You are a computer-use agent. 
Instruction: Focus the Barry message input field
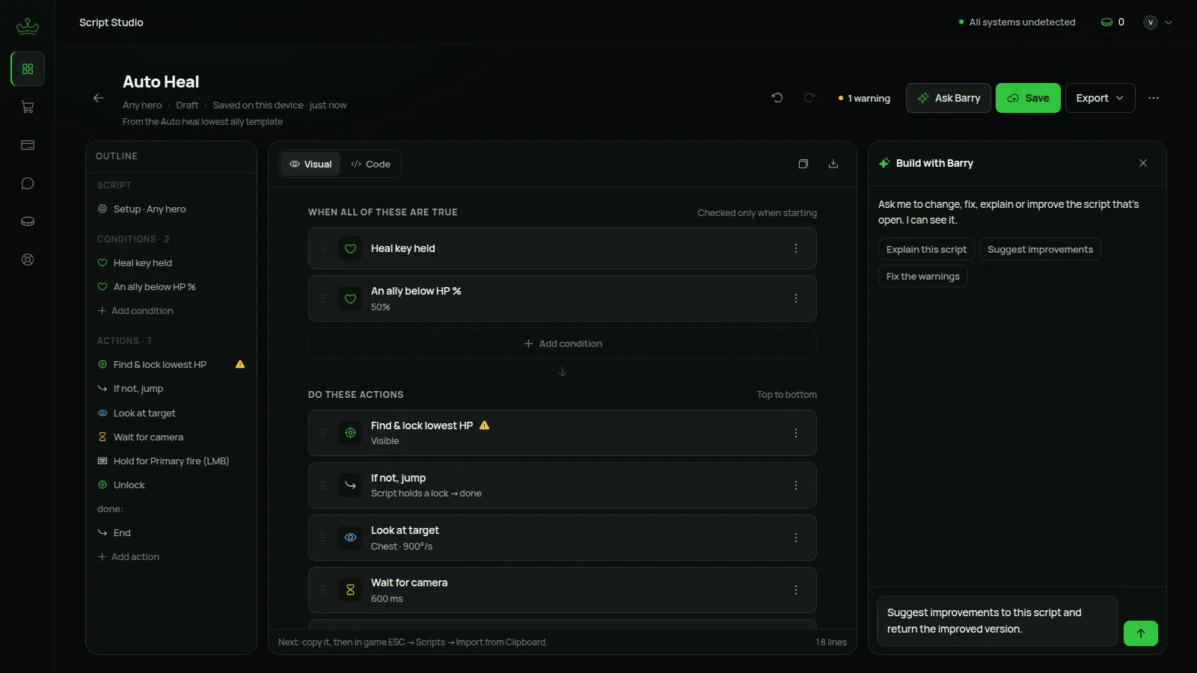(997, 621)
